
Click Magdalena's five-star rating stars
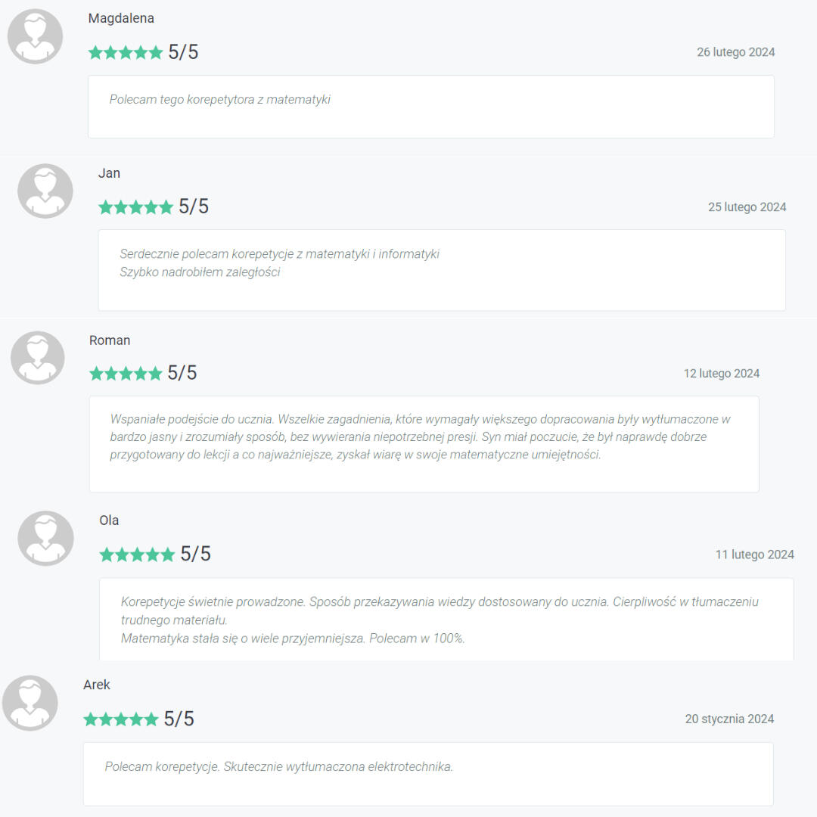[x=126, y=52]
